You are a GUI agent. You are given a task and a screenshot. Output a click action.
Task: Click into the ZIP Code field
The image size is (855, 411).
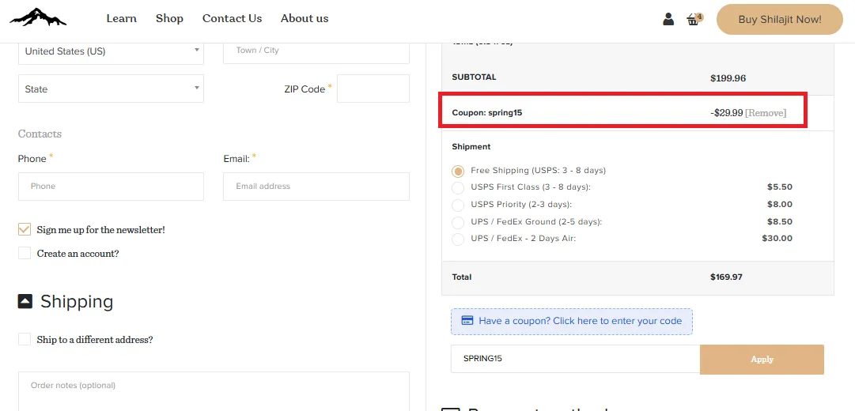pos(373,89)
